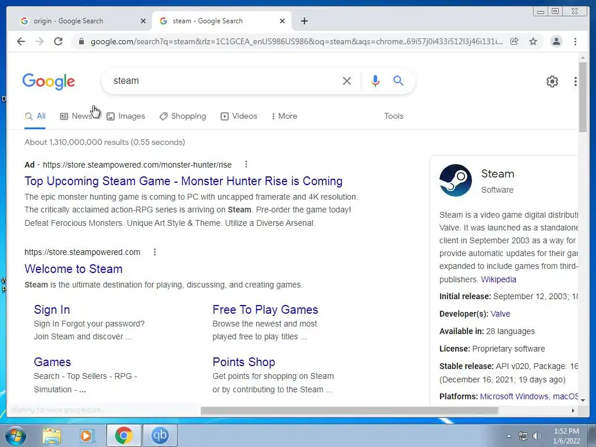Switch to Videos results

tap(239, 116)
